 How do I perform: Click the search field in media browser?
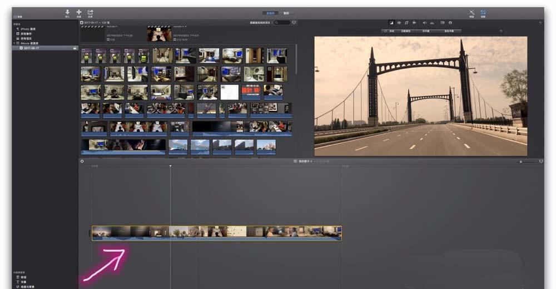282,23
